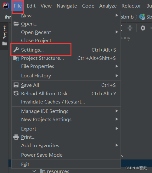Click the IntelliJ IDEA logo icon

[x=6, y=5]
